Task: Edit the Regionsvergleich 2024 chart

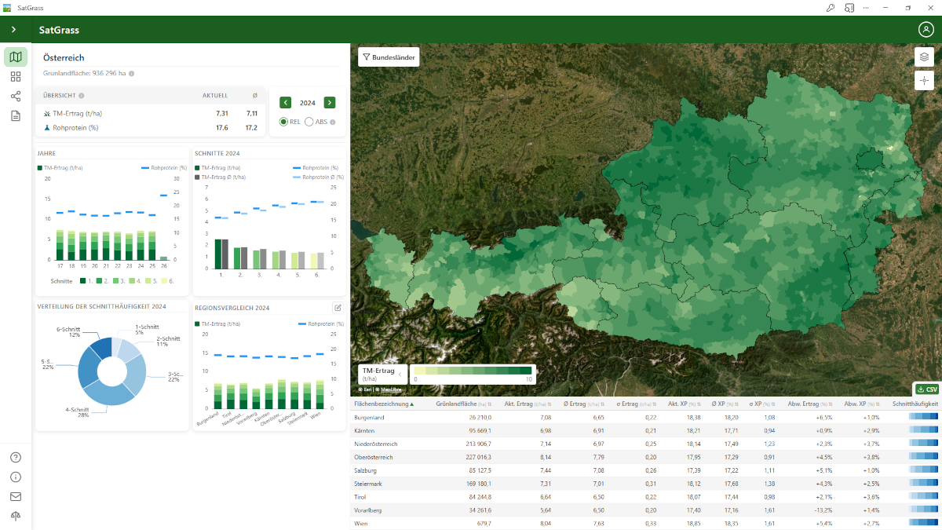Action: (x=338, y=308)
